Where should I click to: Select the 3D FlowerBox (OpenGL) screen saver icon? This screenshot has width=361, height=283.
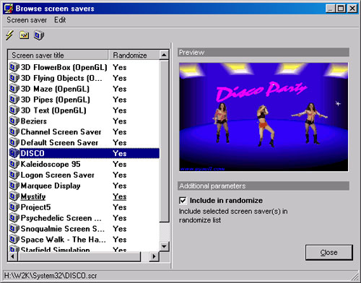[14, 67]
